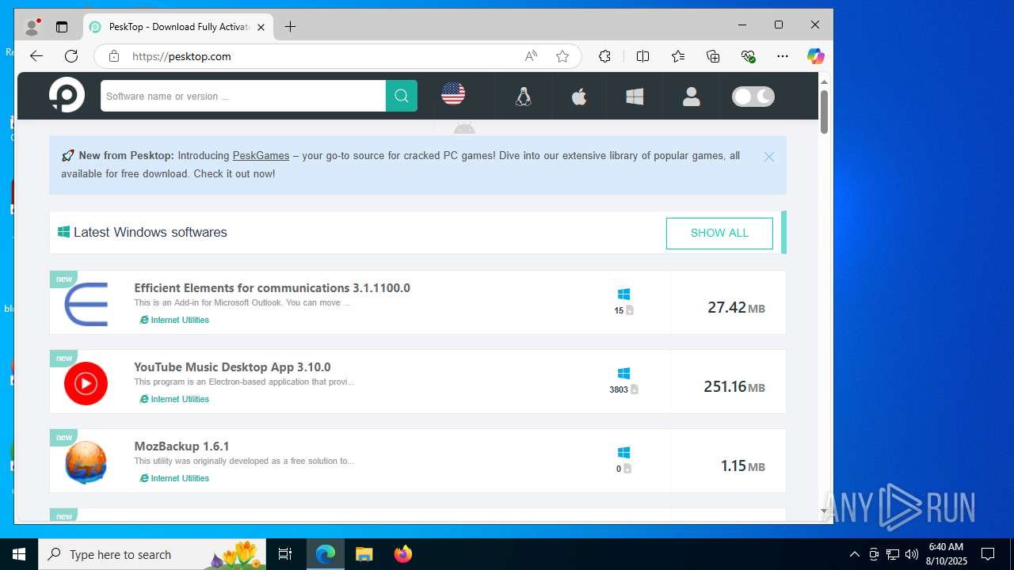Focus the software name search field

click(243, 96)
